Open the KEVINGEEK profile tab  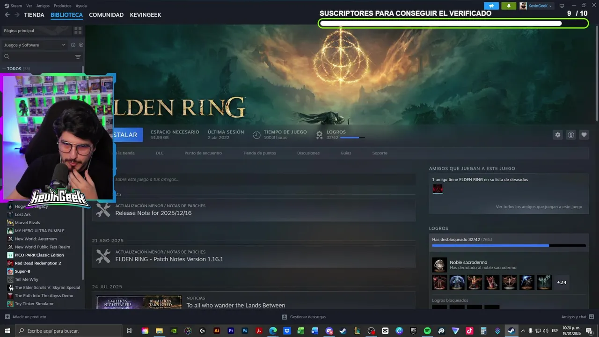146,15
